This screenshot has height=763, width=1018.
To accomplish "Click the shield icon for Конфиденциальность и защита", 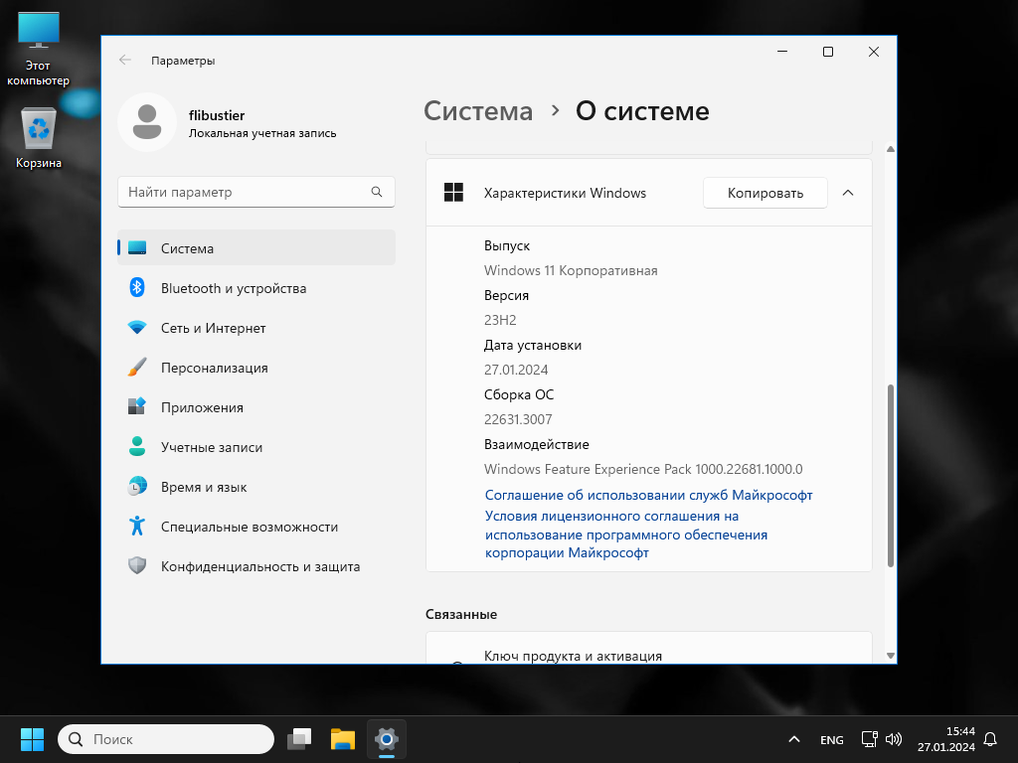I will pos(137,565).
